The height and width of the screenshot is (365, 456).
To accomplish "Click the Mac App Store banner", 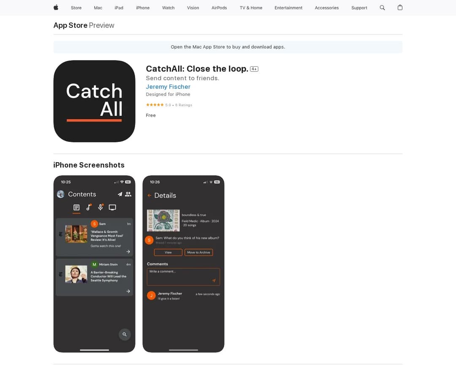I will pos(228,47).
